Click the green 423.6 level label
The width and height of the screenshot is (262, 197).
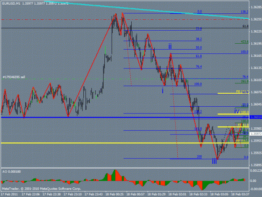(x=245, y=42)
